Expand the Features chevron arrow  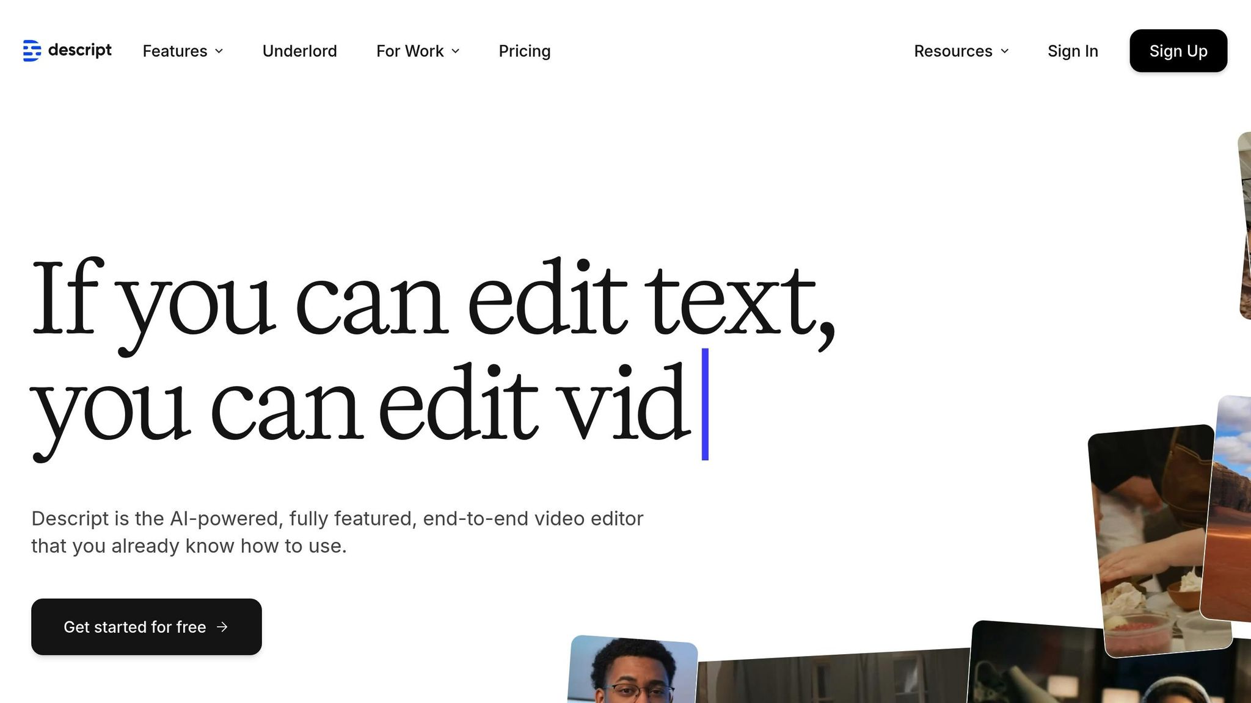pyautogui.click(x=219, y=51)
